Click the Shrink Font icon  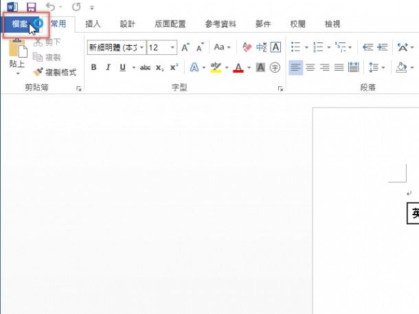pos(200,47)
